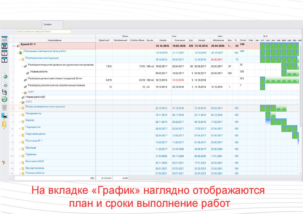Select the red calendar icon showing 7
This screenshot has height=214, width=303.
click(4, 53)
